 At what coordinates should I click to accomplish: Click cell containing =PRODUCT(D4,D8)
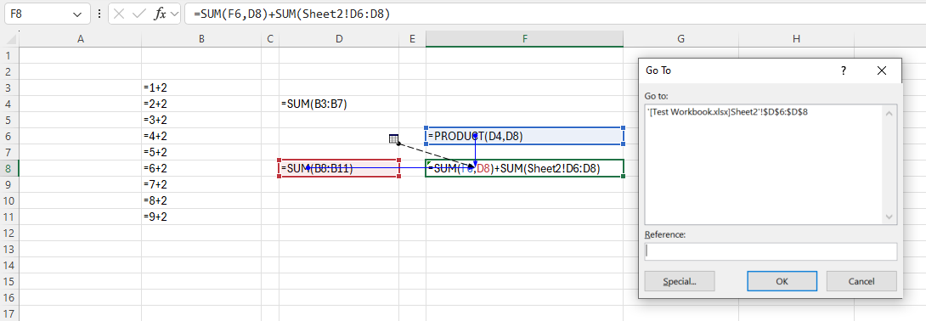524,137
